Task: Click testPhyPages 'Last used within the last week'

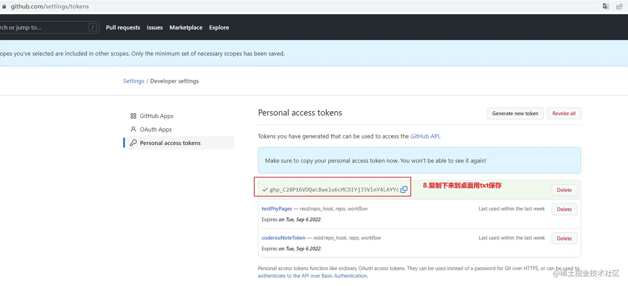Action: point(512,208)
